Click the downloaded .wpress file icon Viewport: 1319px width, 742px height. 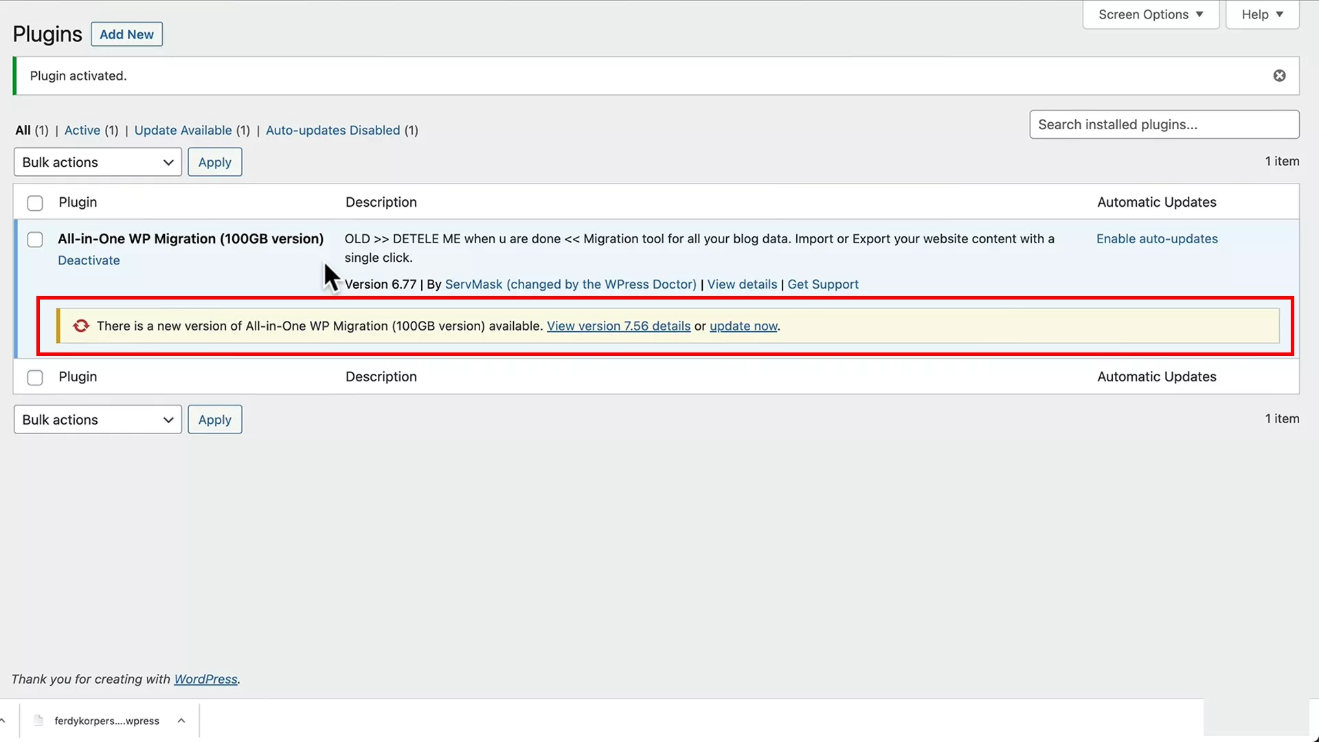point(38,720)
